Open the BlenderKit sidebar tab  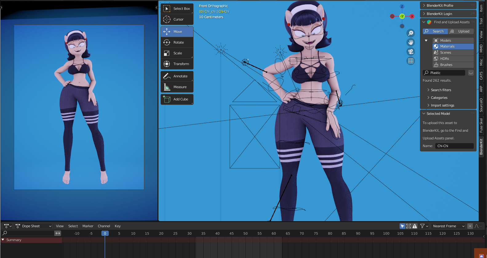[481, 147]
